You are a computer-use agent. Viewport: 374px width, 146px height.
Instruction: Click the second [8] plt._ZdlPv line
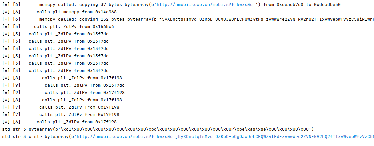(x=82, y=100)
